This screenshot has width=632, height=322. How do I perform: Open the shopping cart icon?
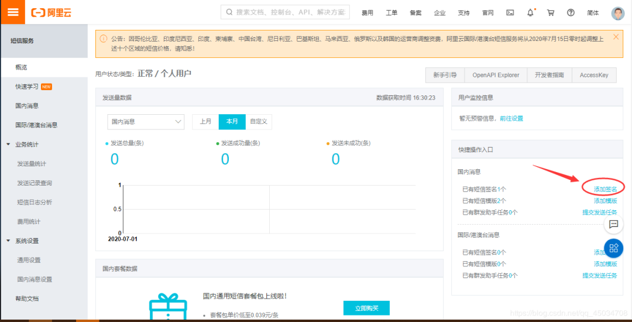[551, 12]
